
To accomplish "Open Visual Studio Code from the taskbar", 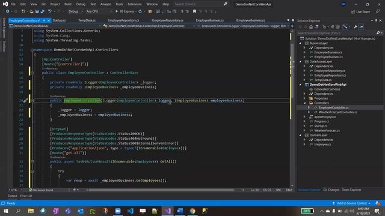I will [x=130, y=211].
